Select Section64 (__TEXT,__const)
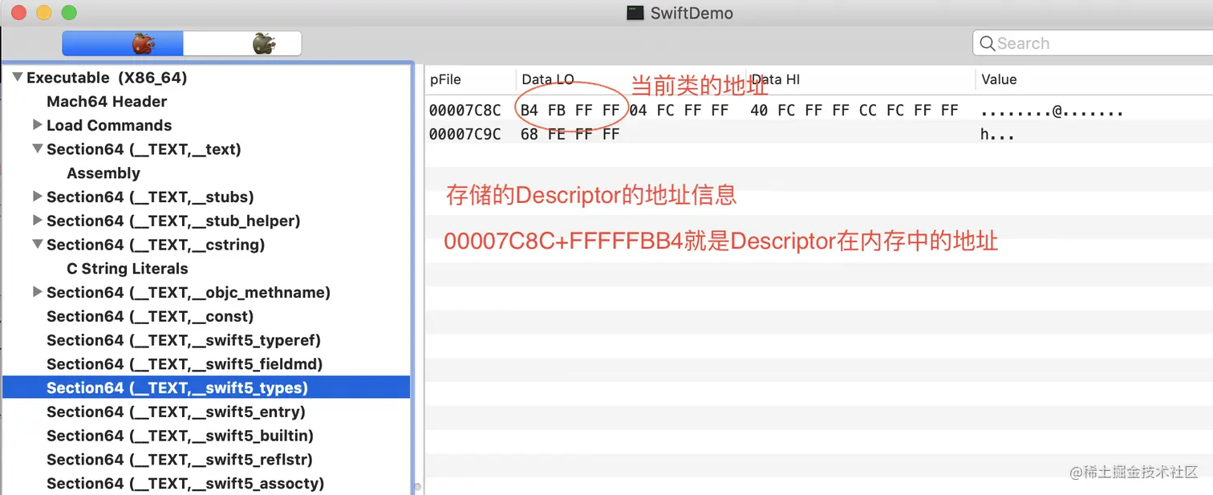The image size is (1213, 495). [150, 316]
